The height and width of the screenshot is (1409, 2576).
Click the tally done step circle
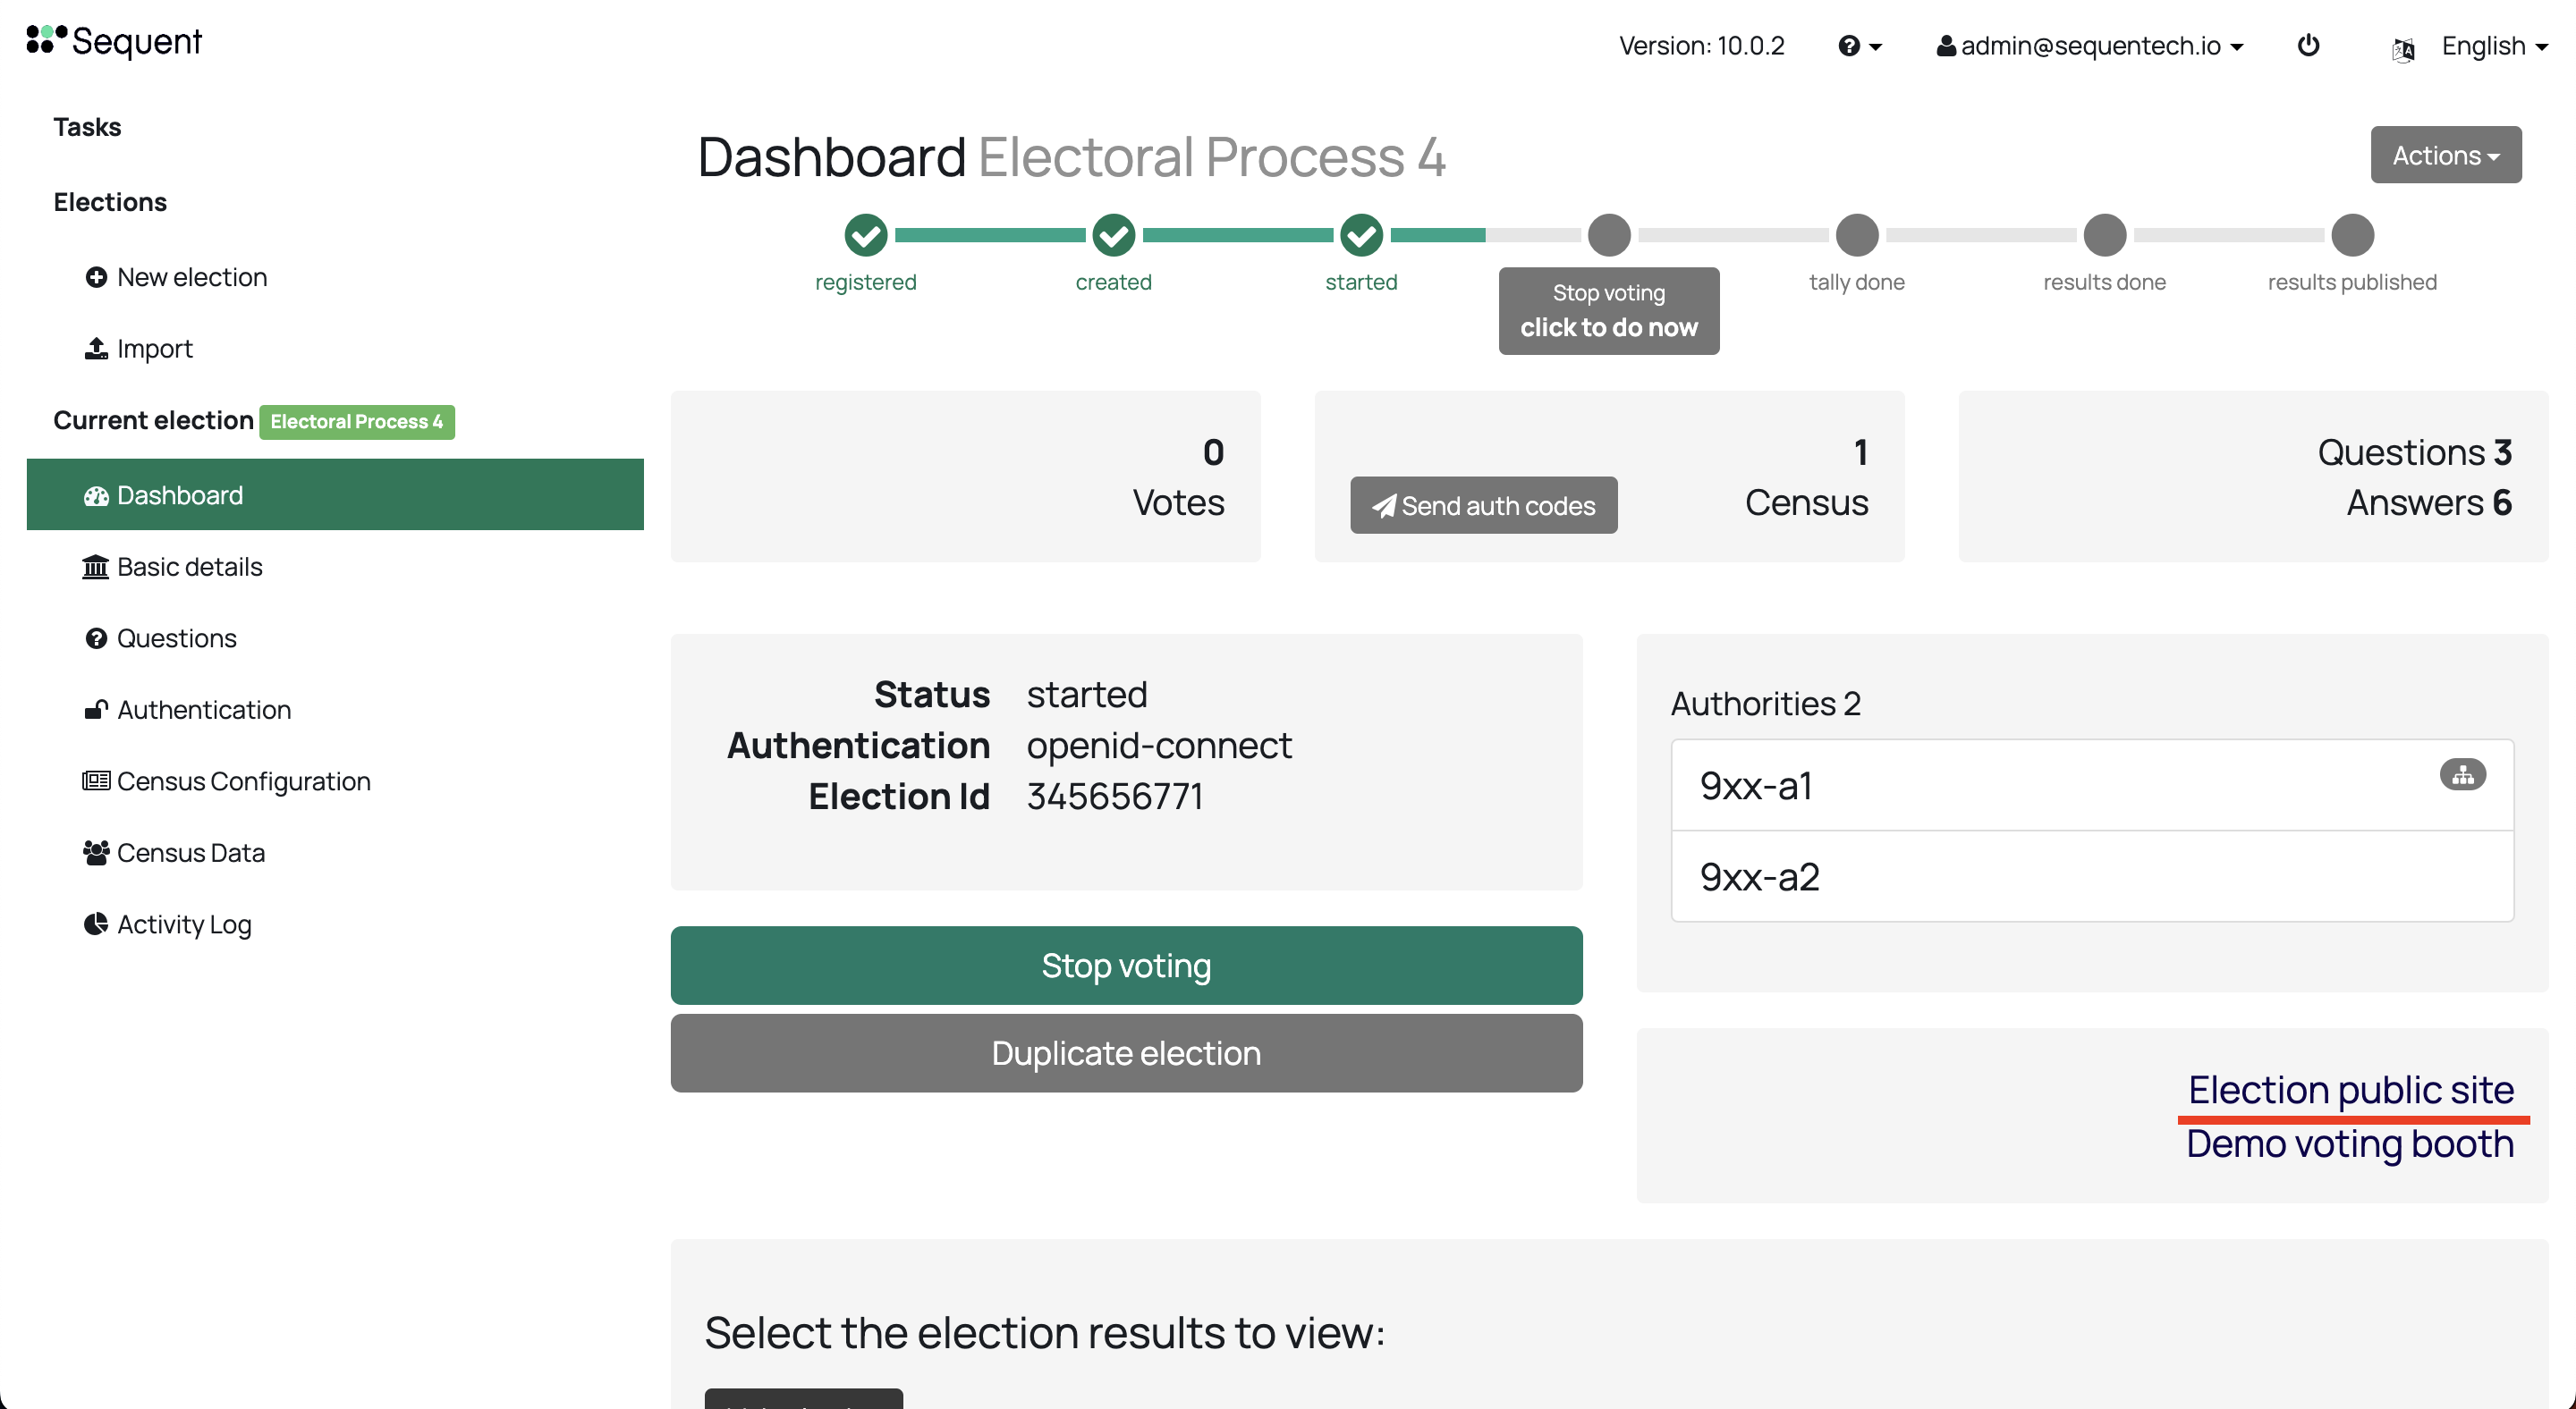tap(1857, 236)
